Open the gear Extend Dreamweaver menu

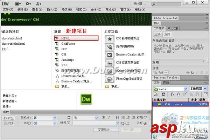[x=28, y=4]
